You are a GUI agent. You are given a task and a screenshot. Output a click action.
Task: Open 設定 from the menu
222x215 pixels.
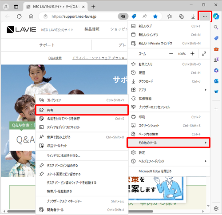point(169,153)
